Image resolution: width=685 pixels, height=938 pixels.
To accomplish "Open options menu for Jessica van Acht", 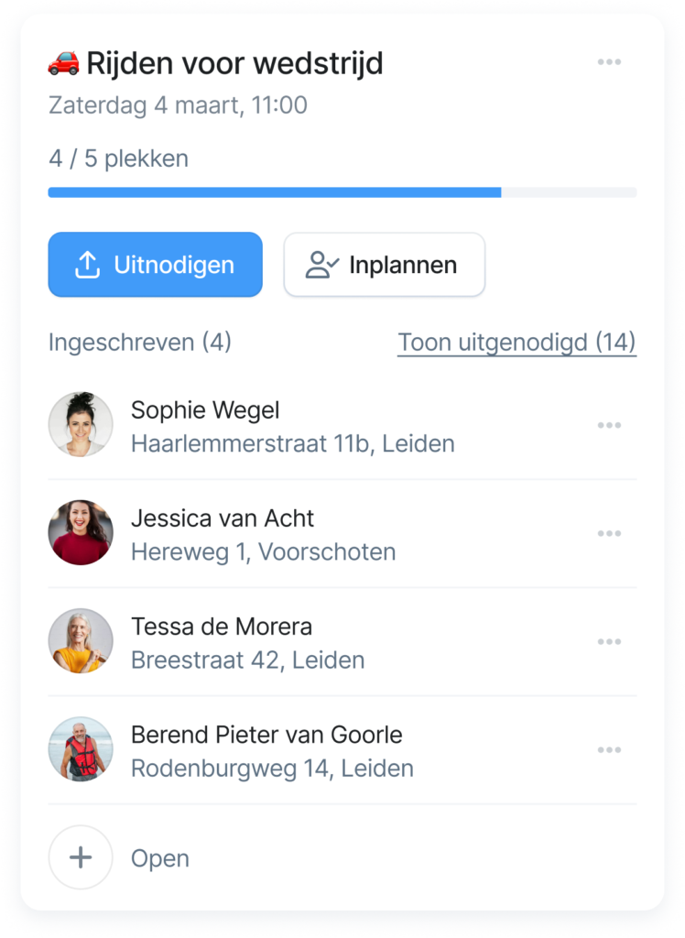I will pyautogui.click(x=609, y=533).
